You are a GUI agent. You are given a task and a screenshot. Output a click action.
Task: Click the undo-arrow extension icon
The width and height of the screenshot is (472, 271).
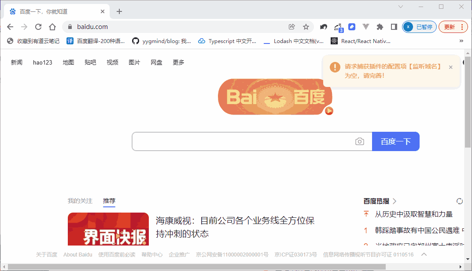323,27
